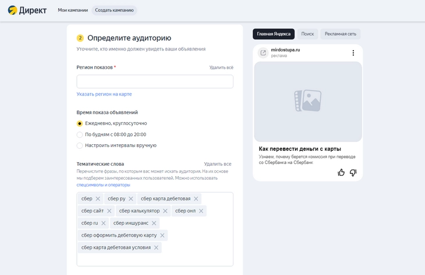Image resolution: width=425 pixels, height=275 pixels.
Task: Click the thumbs down icon on ad preview
Action: point(353,173)
